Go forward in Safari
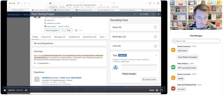The image size is (223, 95). [29, 3]
